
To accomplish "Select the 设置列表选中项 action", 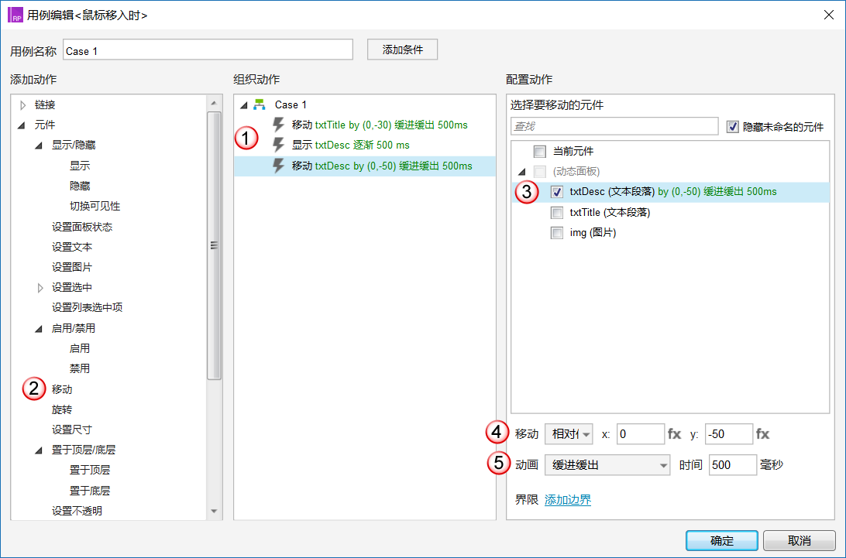I will [x=88, y=307].
